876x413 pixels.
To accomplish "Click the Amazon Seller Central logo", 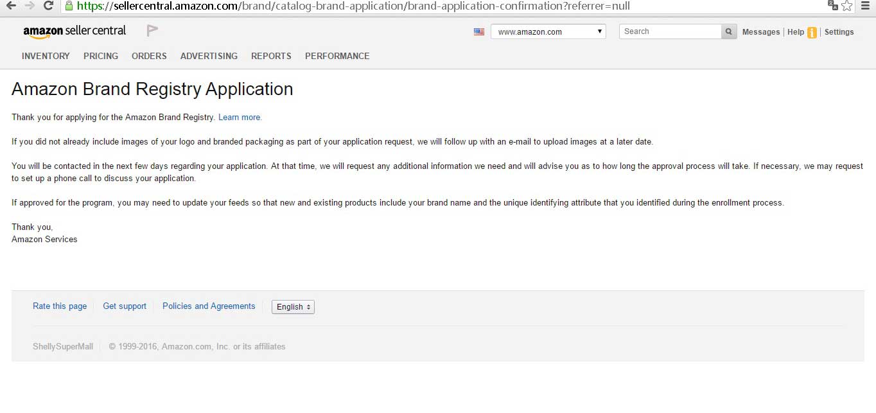I will (74, 31).
